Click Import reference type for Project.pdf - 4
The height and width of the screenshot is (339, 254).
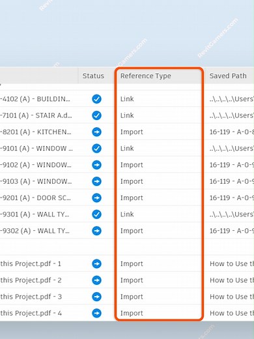tap(132, 314)
